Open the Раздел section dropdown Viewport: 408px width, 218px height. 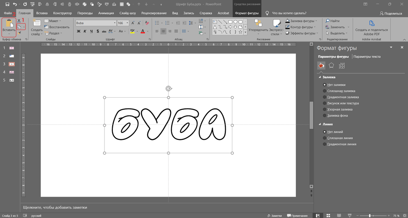click(x=54, y=33)
